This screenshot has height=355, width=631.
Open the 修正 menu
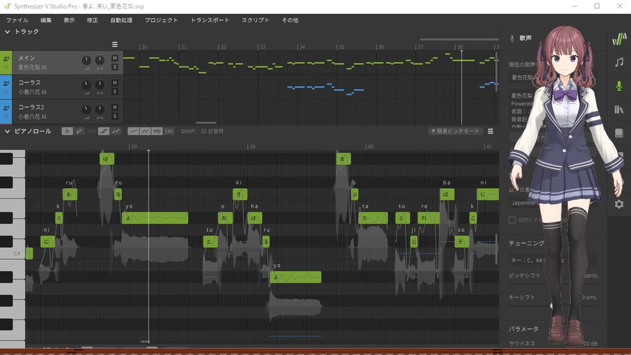92,20
